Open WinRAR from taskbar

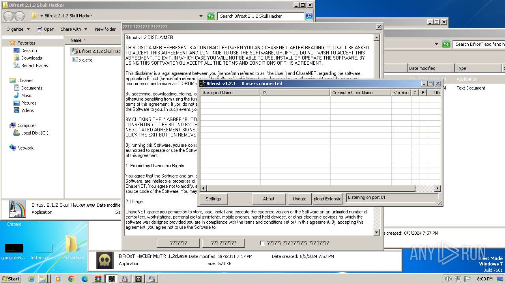coord(98,278)
